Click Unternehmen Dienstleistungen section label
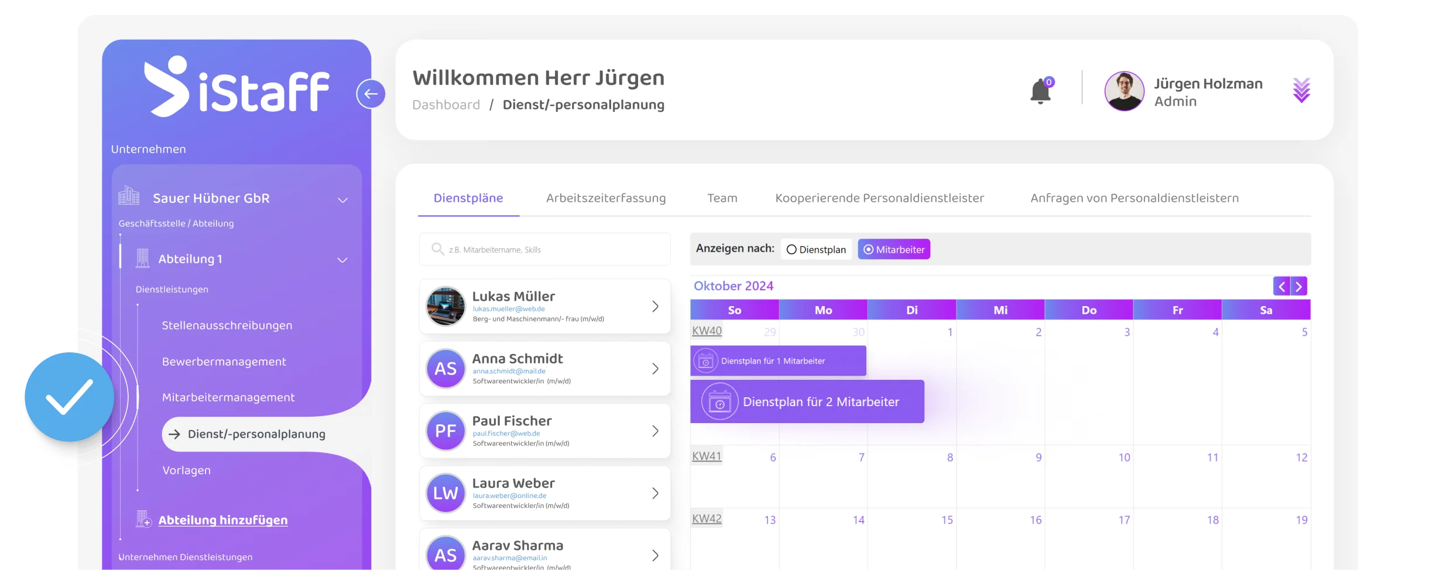Screen dimensions: 1436x570 [x=185, y=557]
